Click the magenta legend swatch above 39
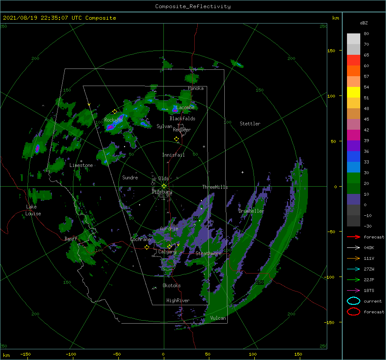The image size is (386, 360). [x=353, y=135]
